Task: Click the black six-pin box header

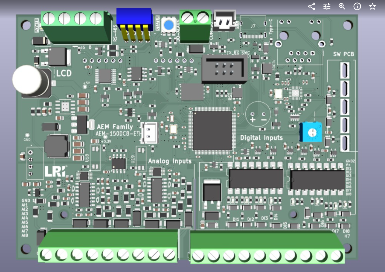Action: 225,69
